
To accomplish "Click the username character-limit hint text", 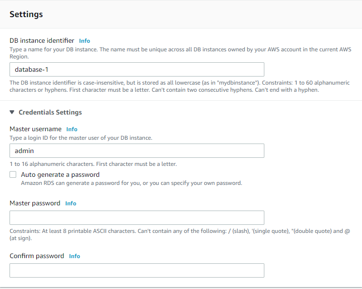I will click(x=93, y=164).
